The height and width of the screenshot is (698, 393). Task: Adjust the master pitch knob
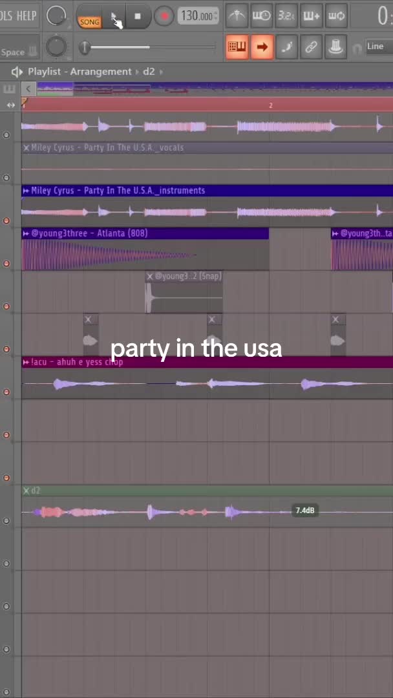click(56, 46)
